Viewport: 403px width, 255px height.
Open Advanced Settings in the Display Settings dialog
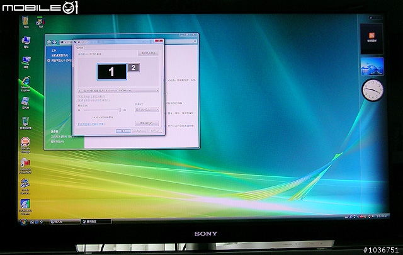point(147,123)
